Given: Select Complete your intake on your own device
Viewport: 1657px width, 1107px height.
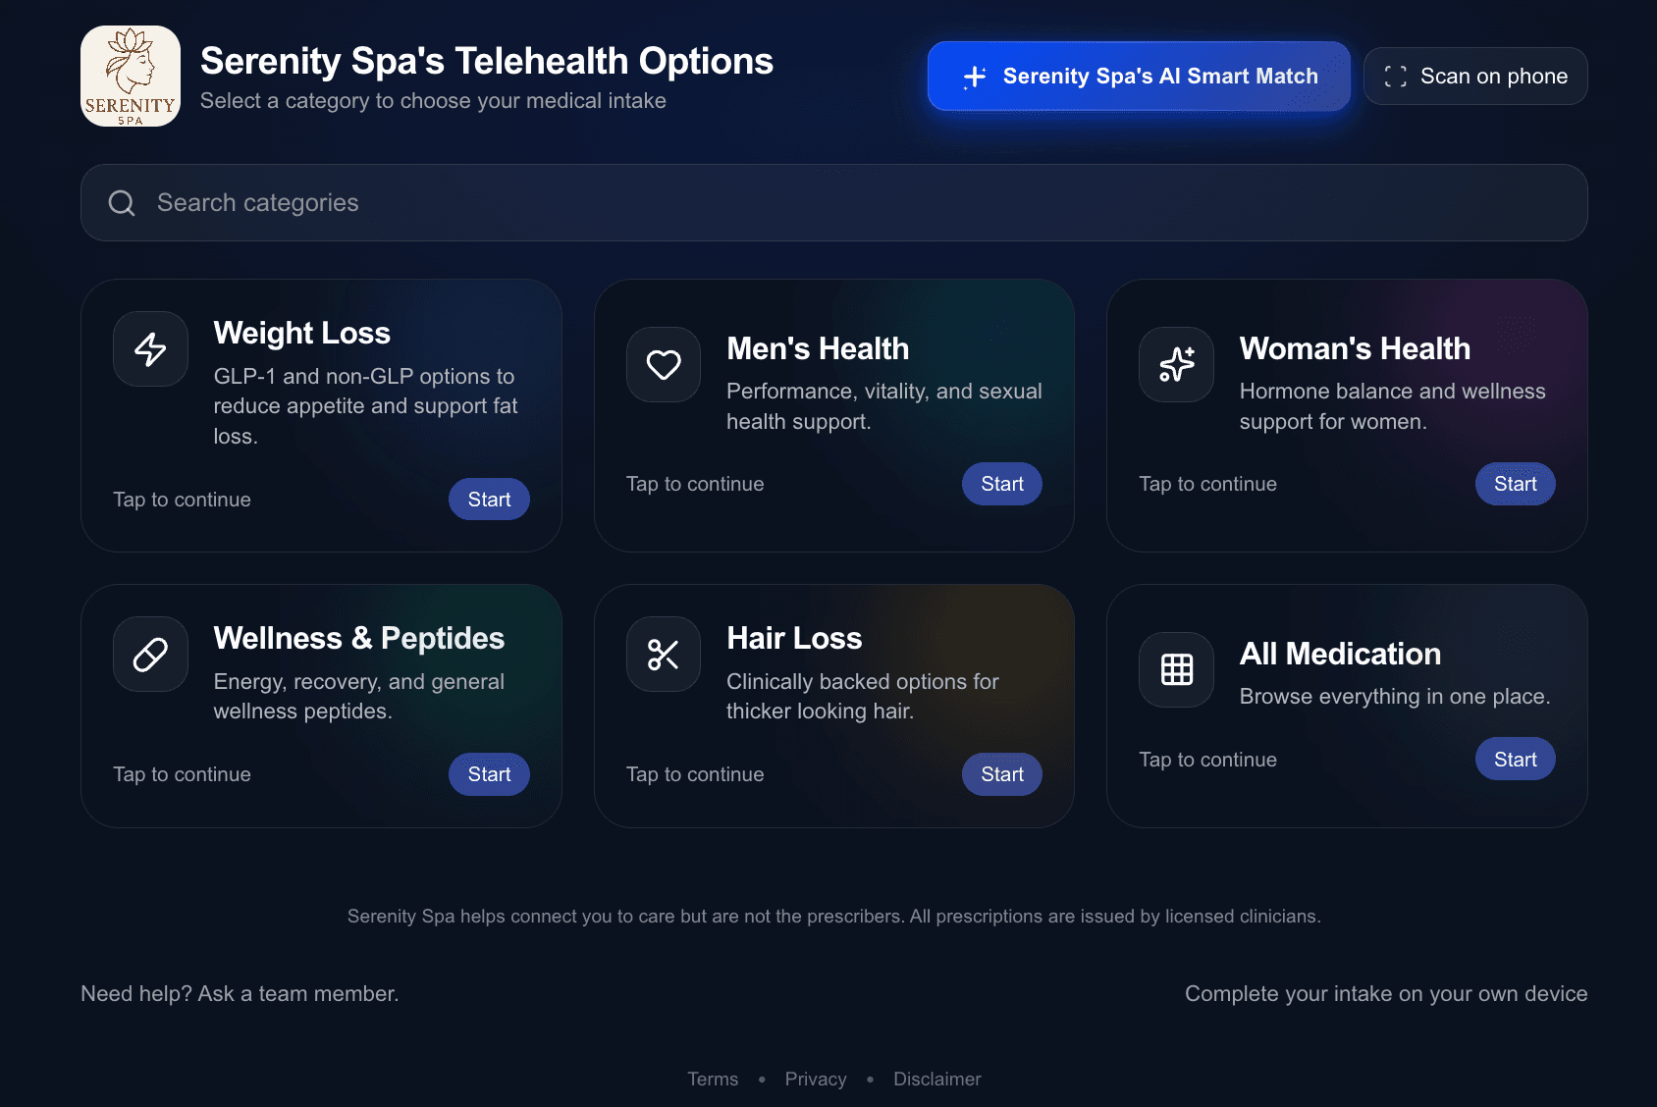Looking at the screenshot, I should point(1386,993).
